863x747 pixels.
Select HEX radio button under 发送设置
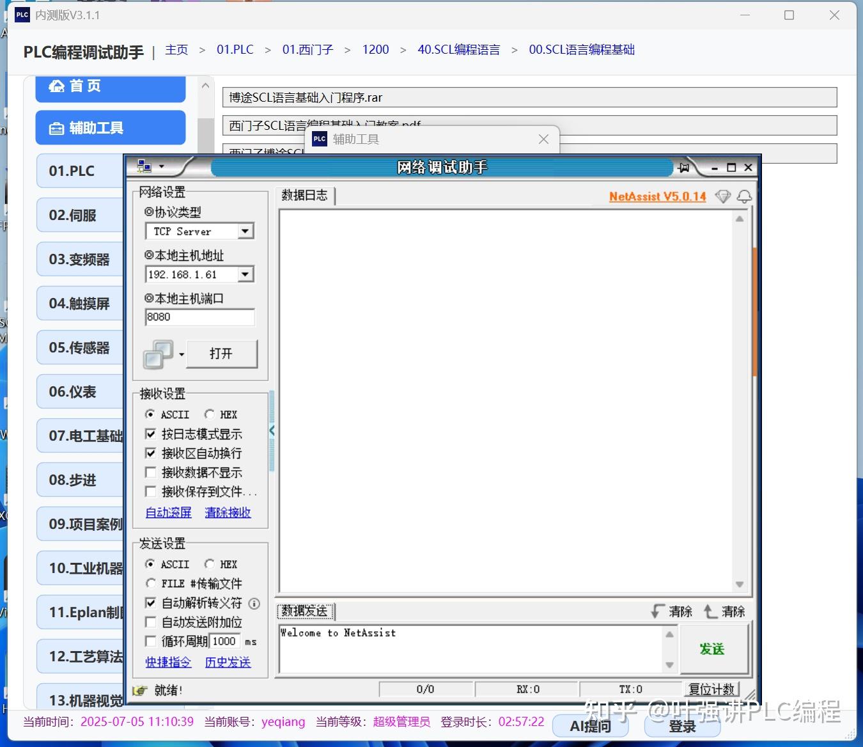point(210,563)
